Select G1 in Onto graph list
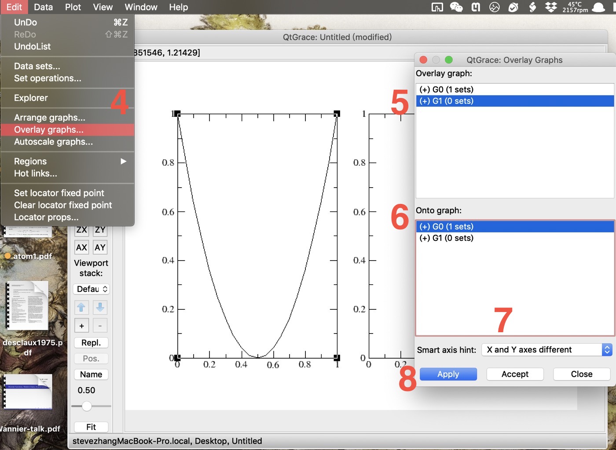The width and height of the screenshot is (616, 450). tap(446, 238)
